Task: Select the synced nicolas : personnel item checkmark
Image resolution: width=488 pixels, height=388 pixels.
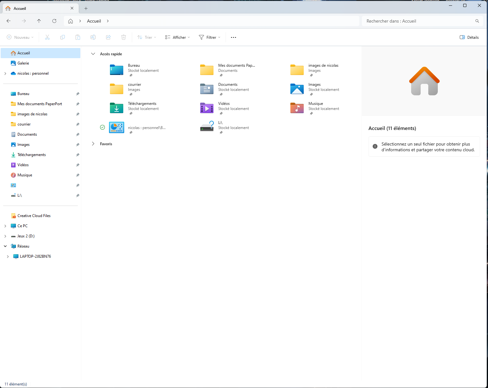Action: pos(102,127)
